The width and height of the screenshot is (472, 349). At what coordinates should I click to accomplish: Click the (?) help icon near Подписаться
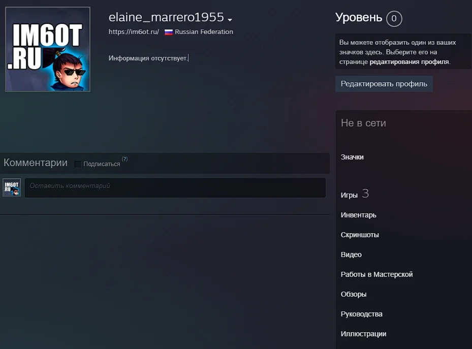point(124,159)
